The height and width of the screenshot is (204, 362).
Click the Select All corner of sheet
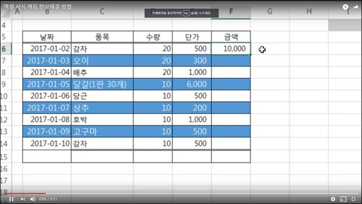click(6, 13)
